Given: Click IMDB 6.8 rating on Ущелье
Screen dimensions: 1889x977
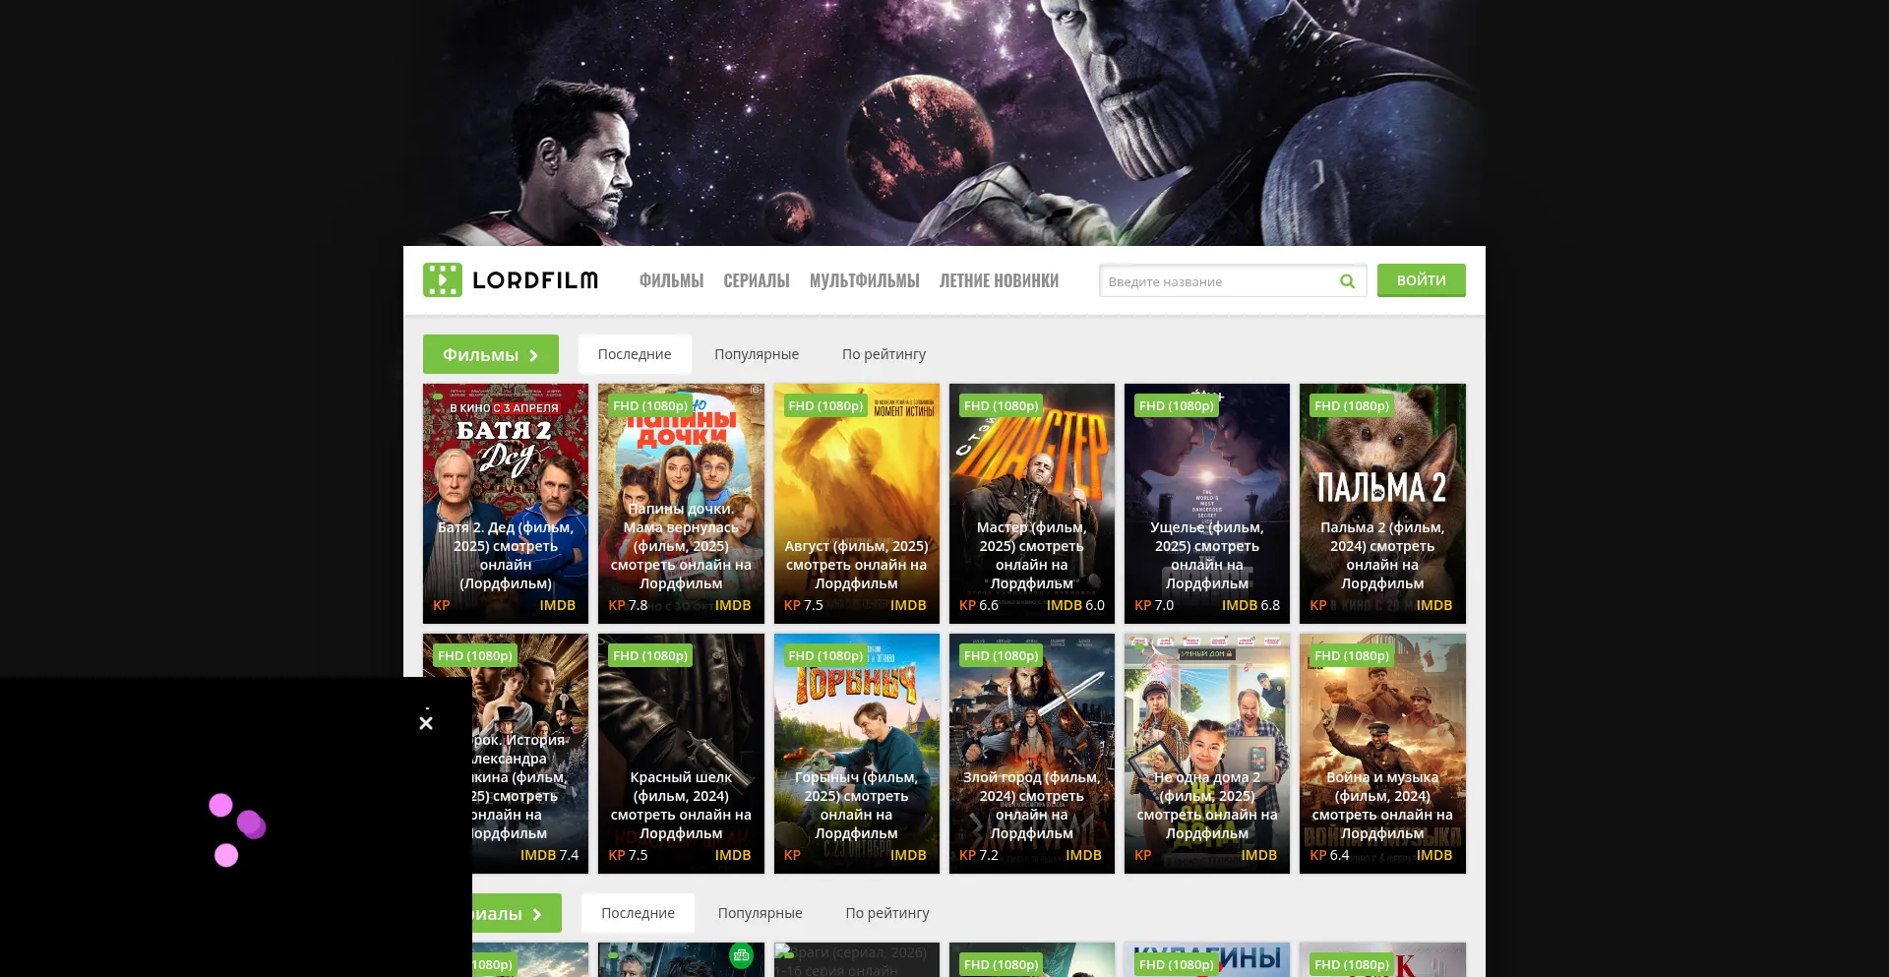Looking at the screenshot, I should 1250,605.
